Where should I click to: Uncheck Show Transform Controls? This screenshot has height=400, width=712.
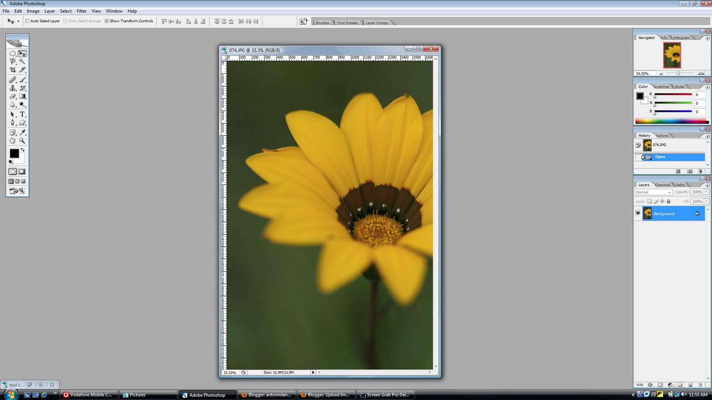point(107,21)
